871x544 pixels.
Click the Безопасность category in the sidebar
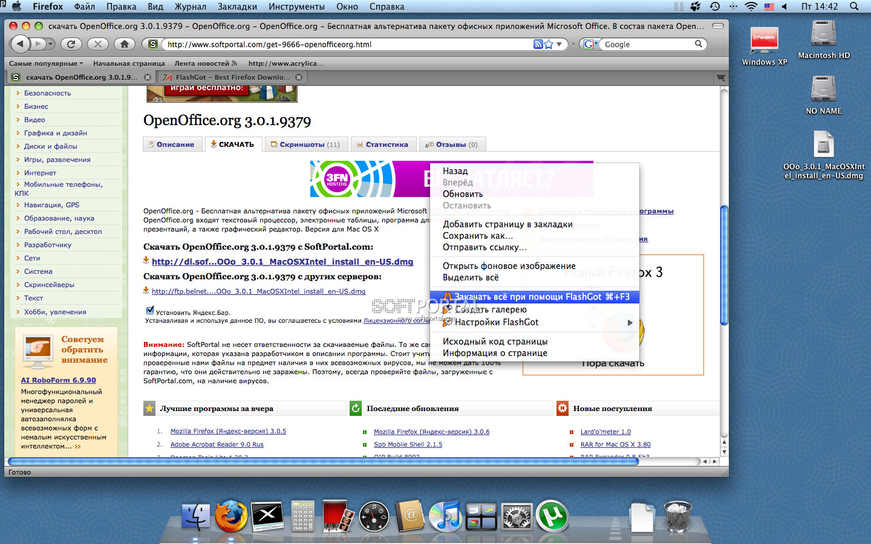point(48,93)
